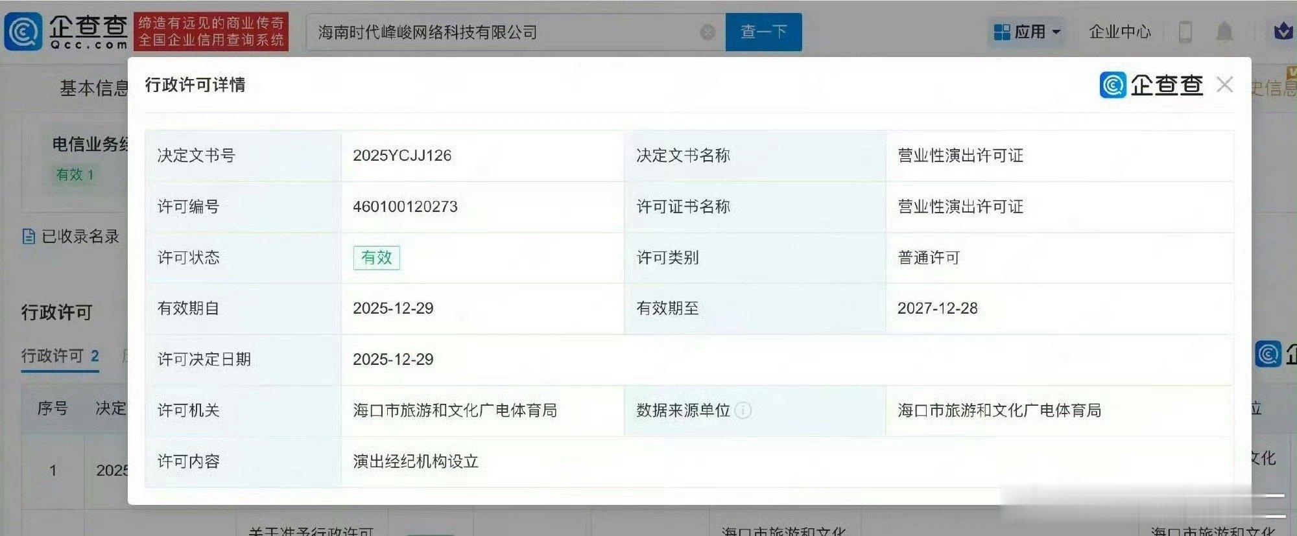Click the 许可机关 label
Screen dimensions: 1297x536
(x=189, y=410)
